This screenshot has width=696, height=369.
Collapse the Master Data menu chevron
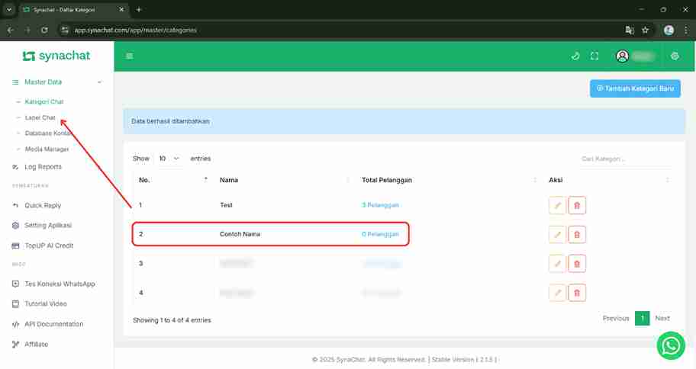pos(99,82)
